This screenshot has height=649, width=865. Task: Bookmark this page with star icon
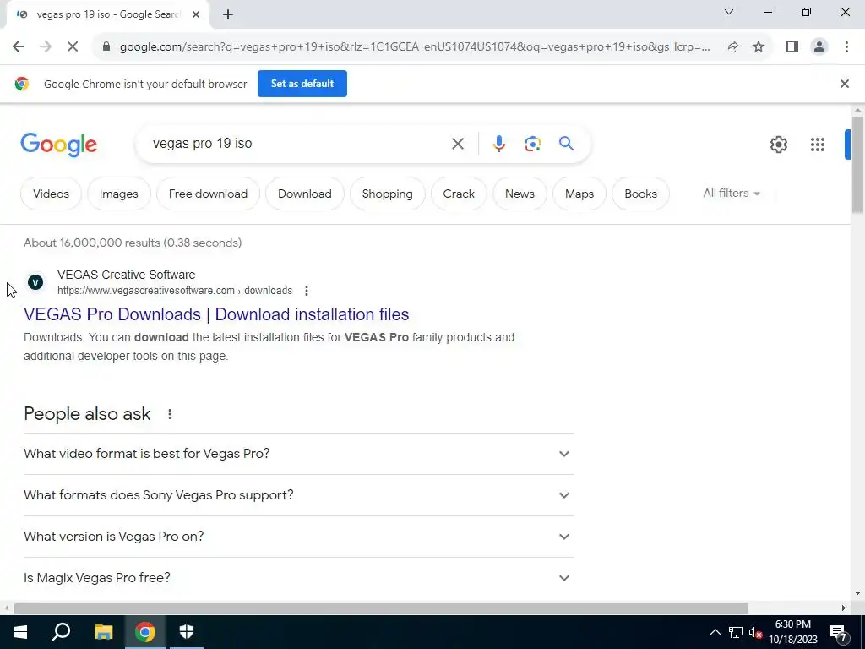[759, 47]
